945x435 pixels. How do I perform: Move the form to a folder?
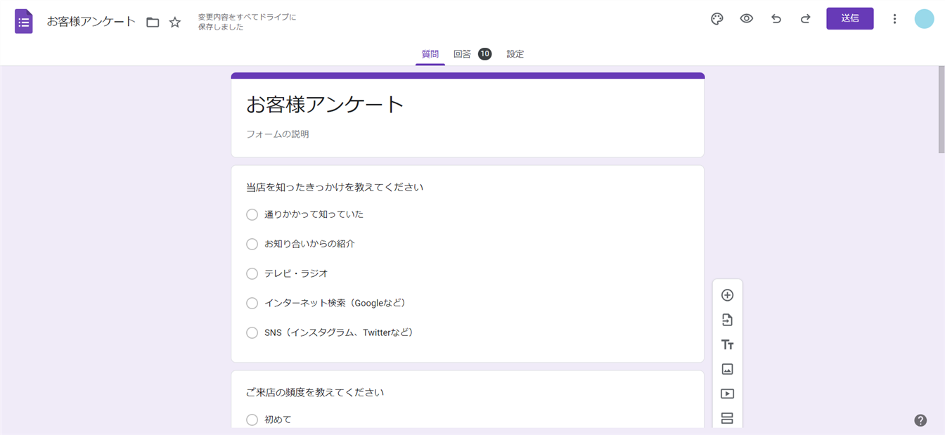pyautogui.click(x=153, y=22)
